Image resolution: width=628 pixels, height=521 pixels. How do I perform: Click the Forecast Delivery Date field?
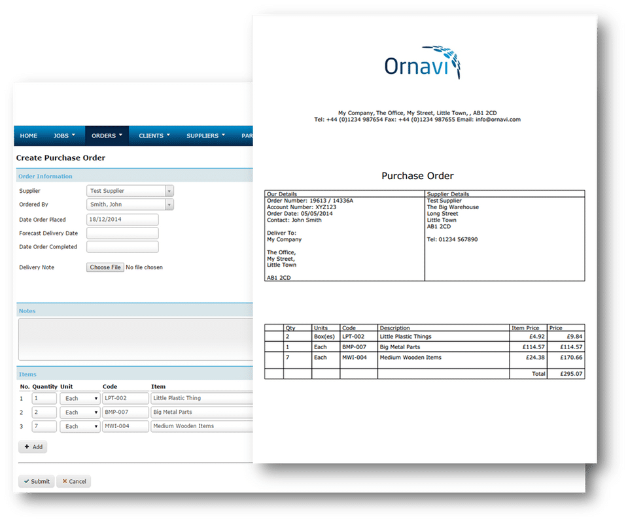click(122, 233)
